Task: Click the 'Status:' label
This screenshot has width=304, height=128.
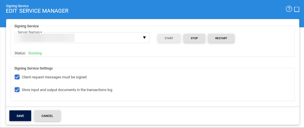Action: (x=20, y=53)
